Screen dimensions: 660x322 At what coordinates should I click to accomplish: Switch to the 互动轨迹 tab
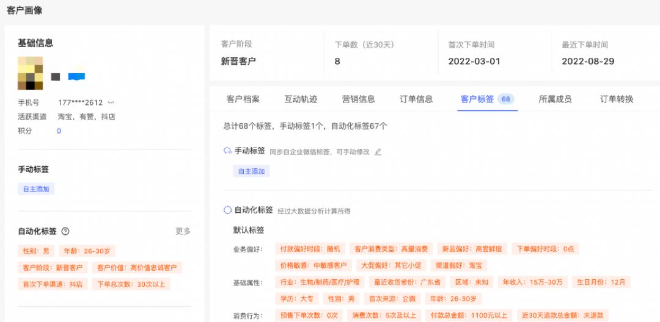point(301,99)
